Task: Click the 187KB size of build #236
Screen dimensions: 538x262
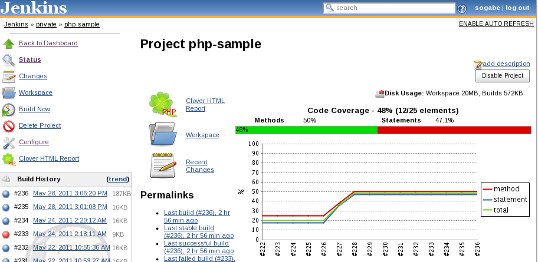Action: 122,194
